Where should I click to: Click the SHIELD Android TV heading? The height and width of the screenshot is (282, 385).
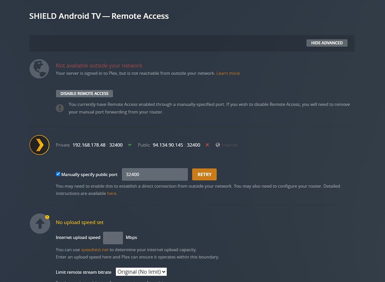click(x=99, y=16)
